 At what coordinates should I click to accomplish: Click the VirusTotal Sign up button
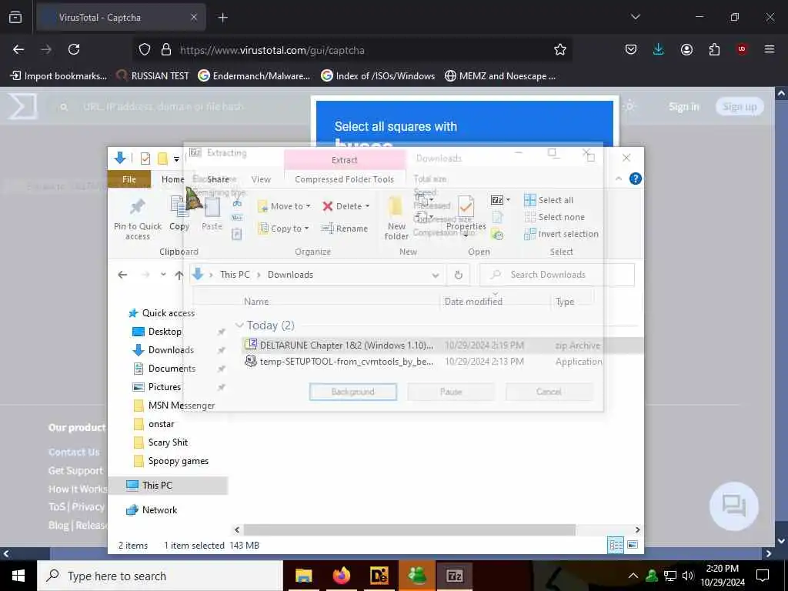[740, 106]
